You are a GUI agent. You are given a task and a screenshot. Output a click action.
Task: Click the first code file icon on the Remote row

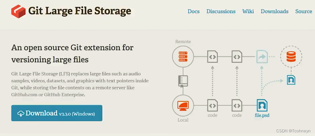[x=212, y=57]
